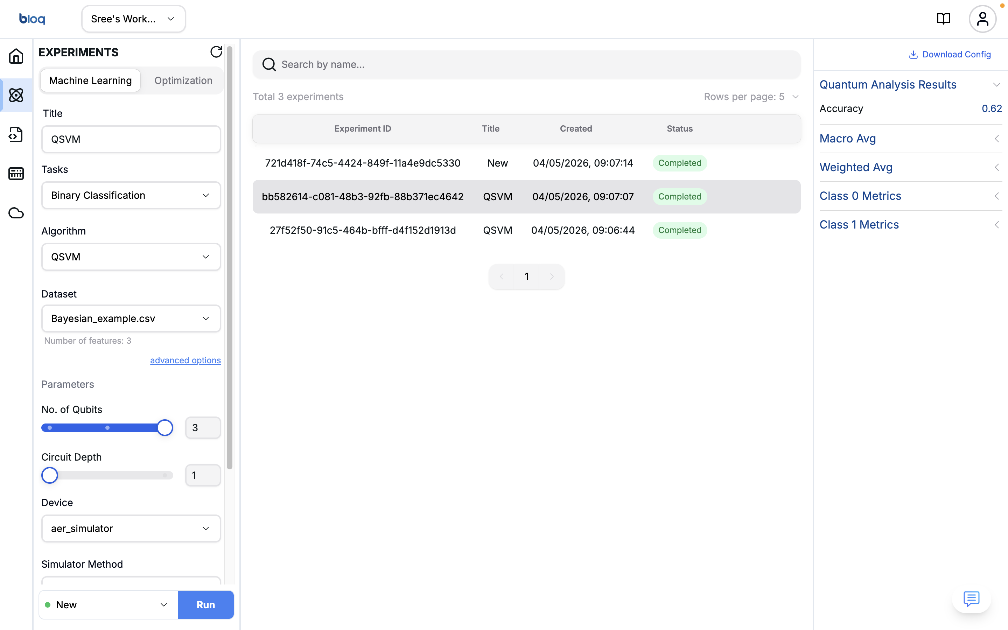Click the Created column header

coord(576,129)
